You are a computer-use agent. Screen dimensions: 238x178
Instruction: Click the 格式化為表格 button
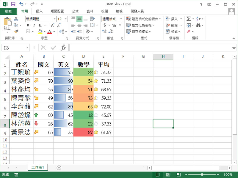point(140,25)
